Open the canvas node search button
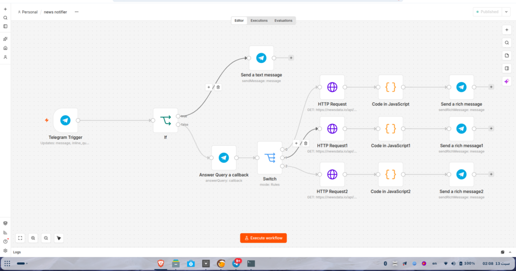 [x=507, y=43]
